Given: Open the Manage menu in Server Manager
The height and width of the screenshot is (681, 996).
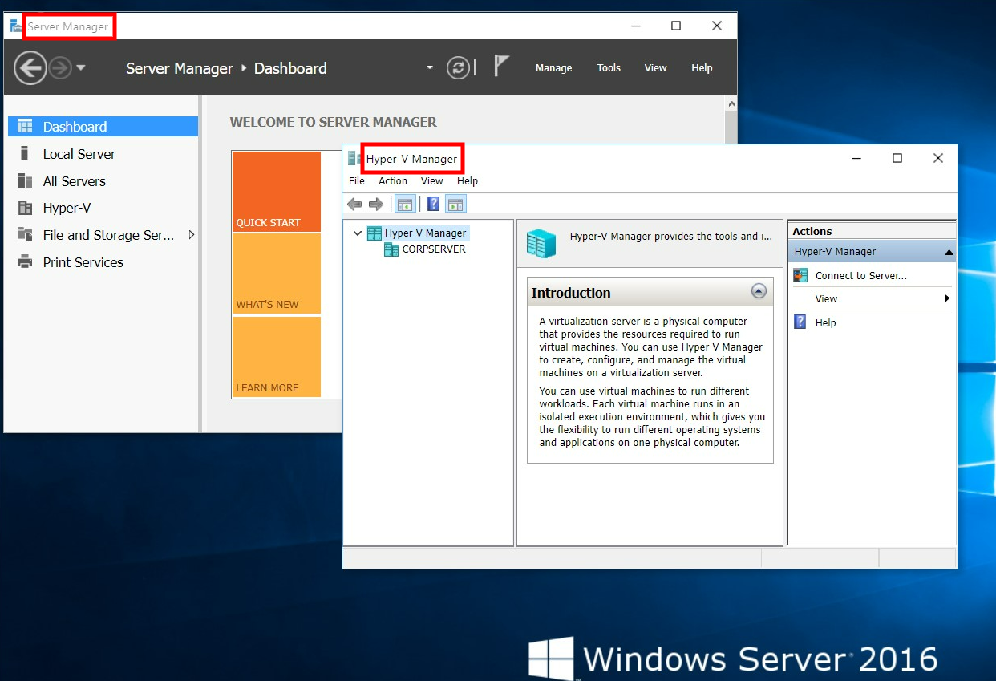Looking at the screenshot, I should pyautogui.click(x=553, y=68).
